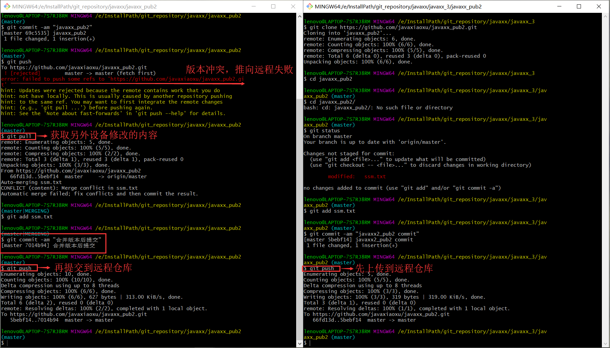Click 'On branch master' line
The width and height of the screenshot is (610, 348).
tap(328, 136)
